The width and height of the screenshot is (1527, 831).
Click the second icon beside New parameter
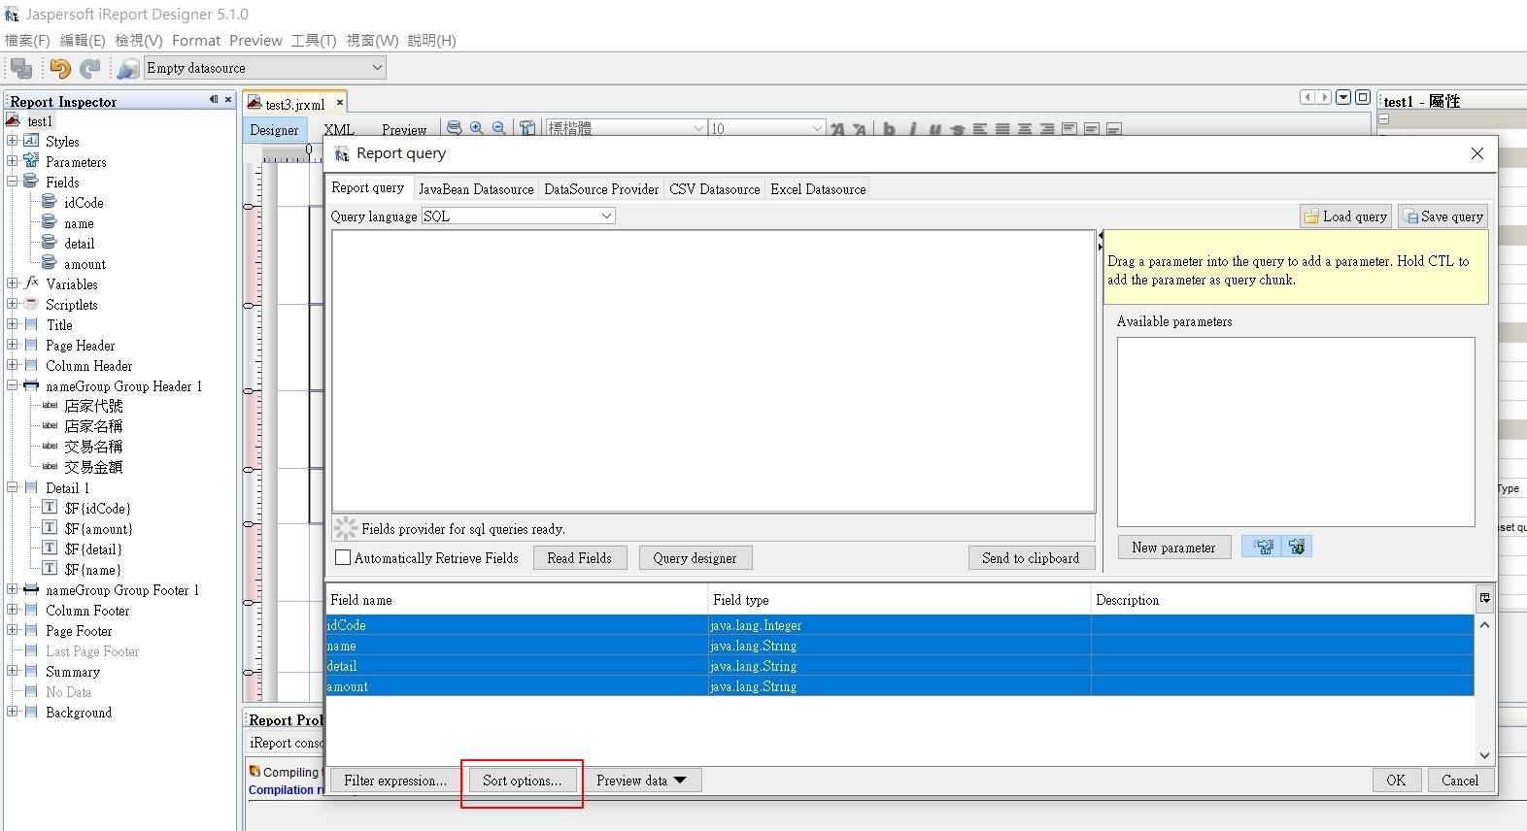1297,547
